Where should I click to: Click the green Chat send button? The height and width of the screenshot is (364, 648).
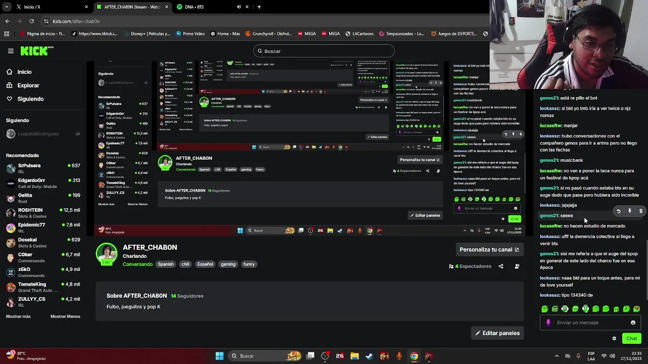click(631, 338)
